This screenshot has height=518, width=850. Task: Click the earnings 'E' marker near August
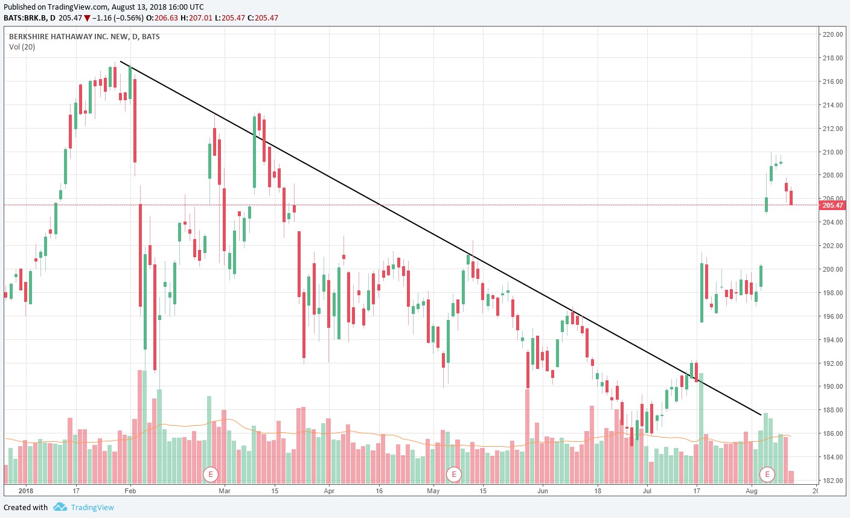[767, 474]
